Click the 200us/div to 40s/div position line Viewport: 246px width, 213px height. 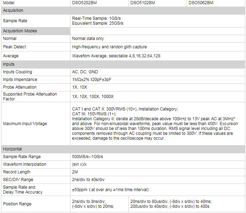[170, 206]
